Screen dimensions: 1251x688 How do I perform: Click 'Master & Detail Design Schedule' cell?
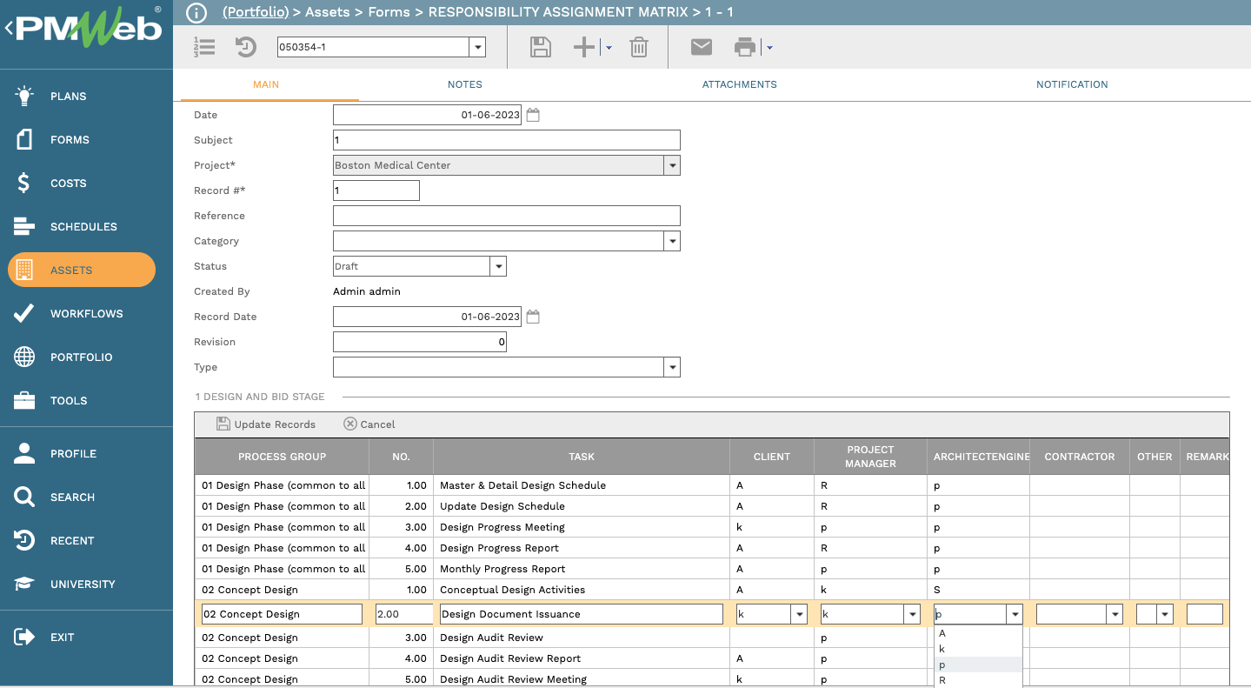coord(582,485)
